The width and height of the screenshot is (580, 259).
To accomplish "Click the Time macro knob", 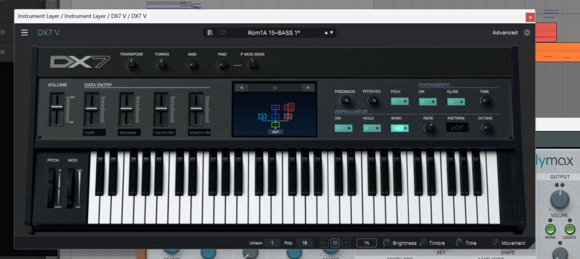I will click(x=459, y=243).
